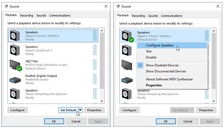This screenshot has height=128, width=224.
Task: Select "Realtek(R) Audio" text in left window
Action: [37, 79]
